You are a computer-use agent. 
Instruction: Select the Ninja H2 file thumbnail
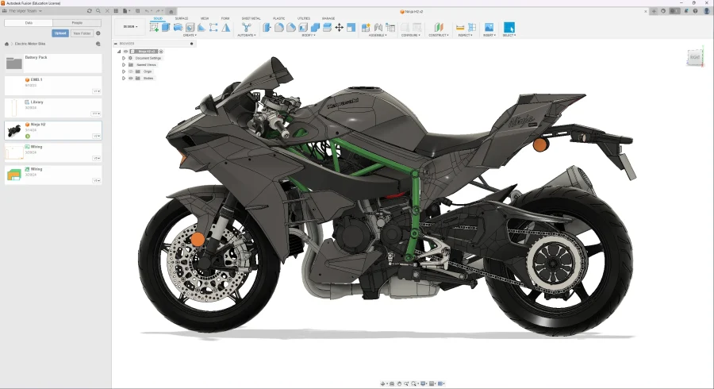click(14, 131)
